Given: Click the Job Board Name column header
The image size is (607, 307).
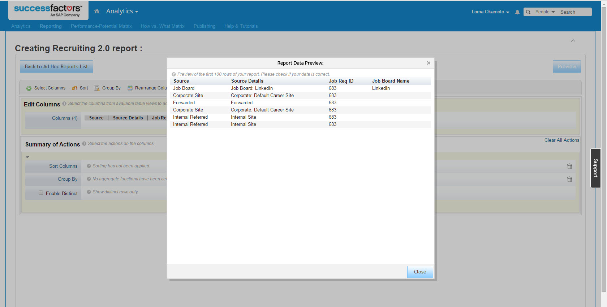Looking at the screenshot, I should point(391,81).
